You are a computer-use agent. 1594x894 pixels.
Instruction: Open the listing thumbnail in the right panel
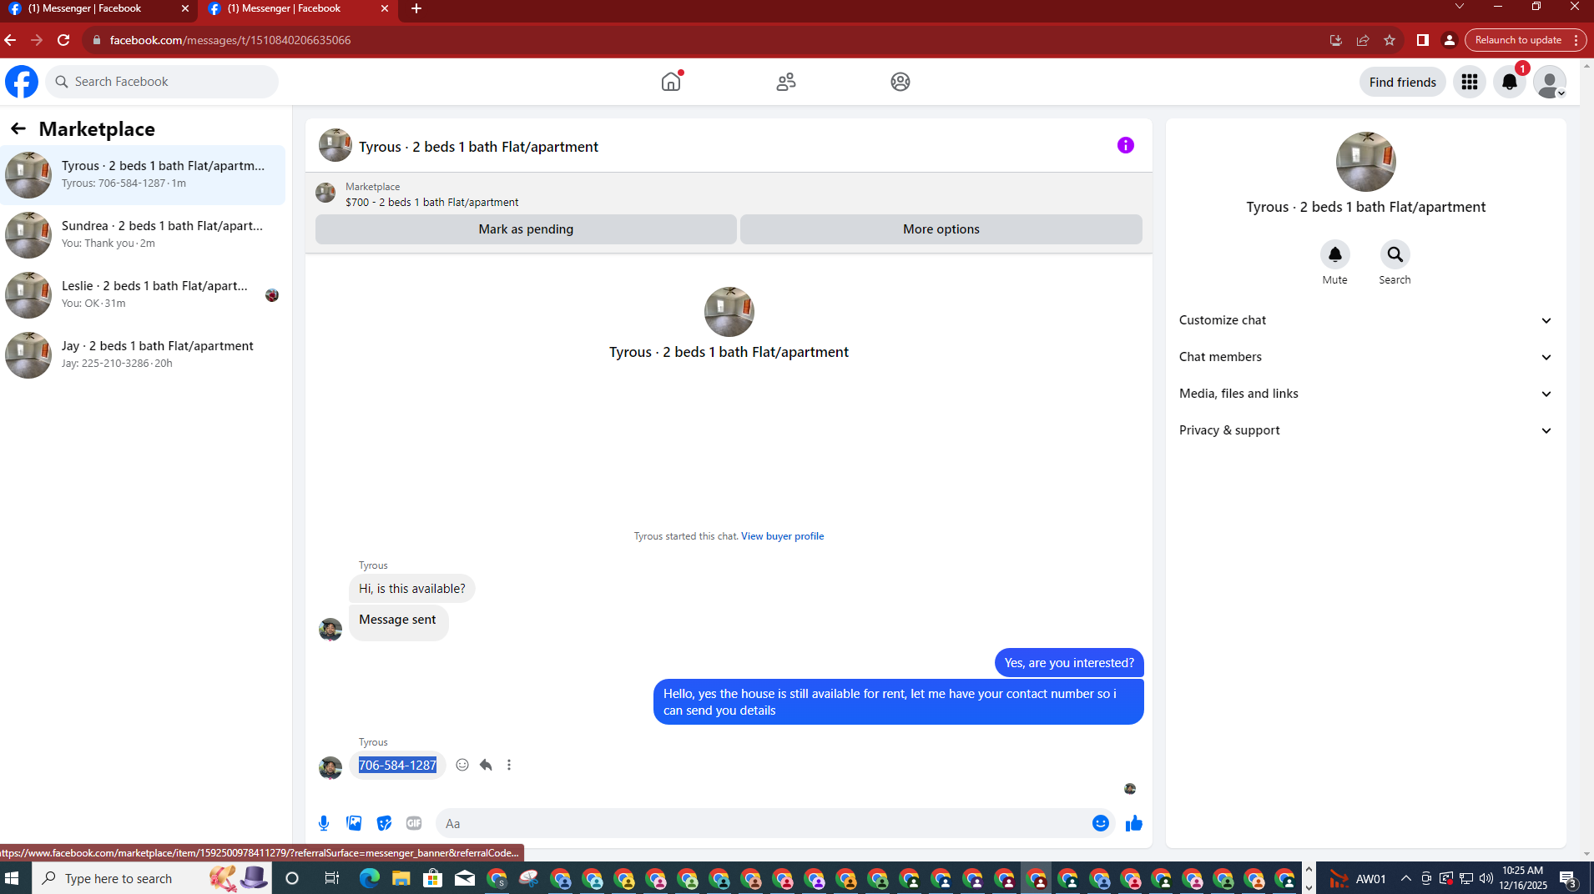[x=1365, y=162]
